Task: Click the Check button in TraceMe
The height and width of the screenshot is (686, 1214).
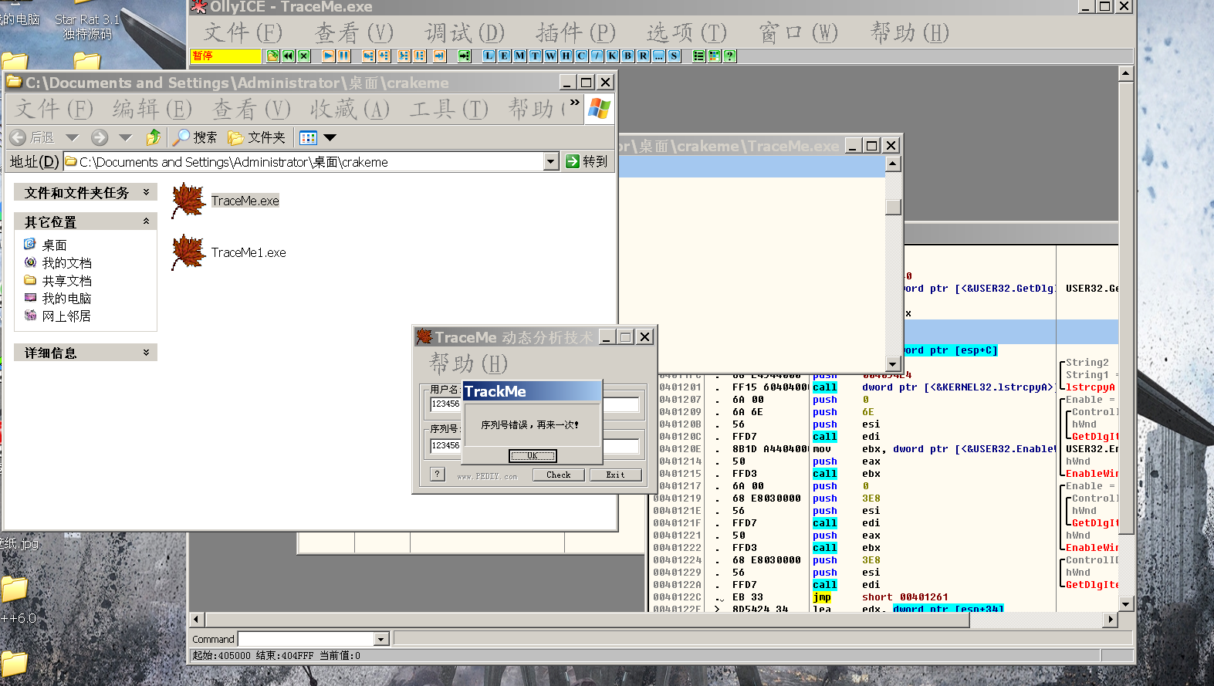Action: click(x=558, y=475)
